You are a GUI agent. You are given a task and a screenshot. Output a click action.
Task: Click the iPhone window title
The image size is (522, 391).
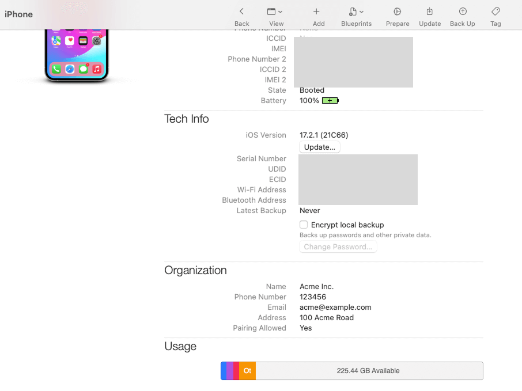pos(18,14)
